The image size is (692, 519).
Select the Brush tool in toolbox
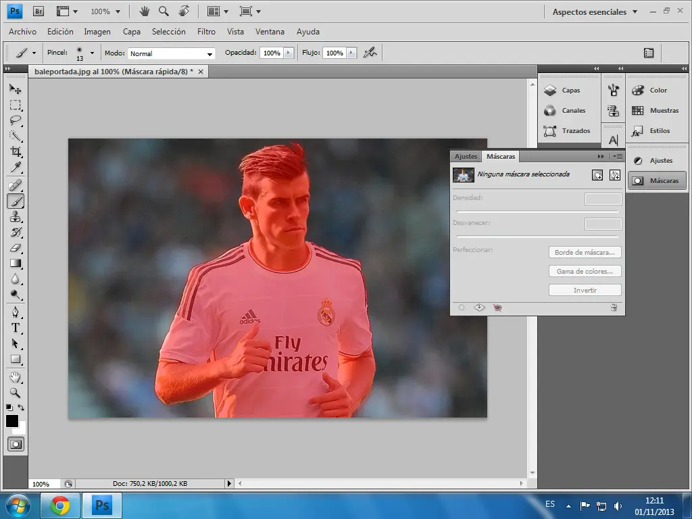16,201
